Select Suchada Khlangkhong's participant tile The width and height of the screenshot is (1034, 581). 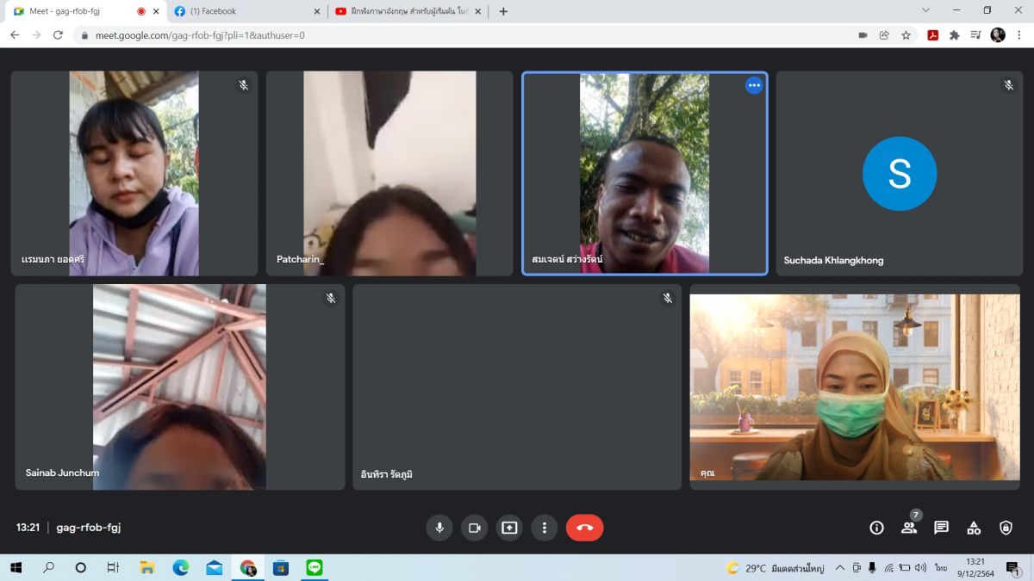(x=899, y=173)
